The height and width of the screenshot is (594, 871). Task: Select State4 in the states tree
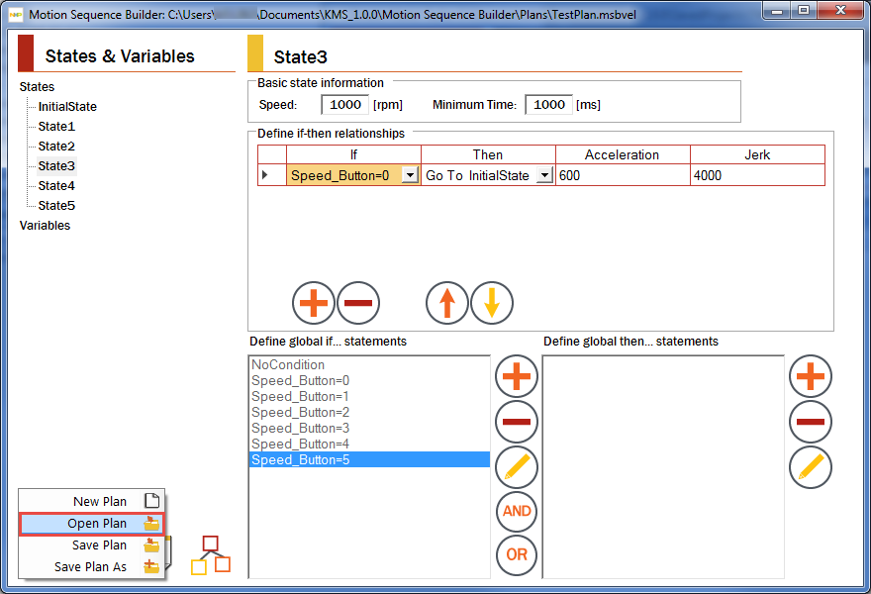[x=56, y=185]
